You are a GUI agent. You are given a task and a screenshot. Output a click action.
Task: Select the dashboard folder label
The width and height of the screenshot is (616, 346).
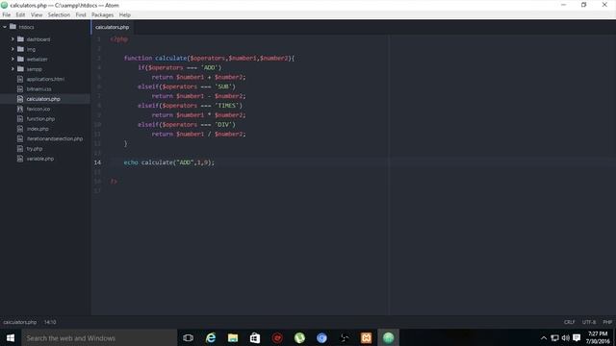coord(38,39)
